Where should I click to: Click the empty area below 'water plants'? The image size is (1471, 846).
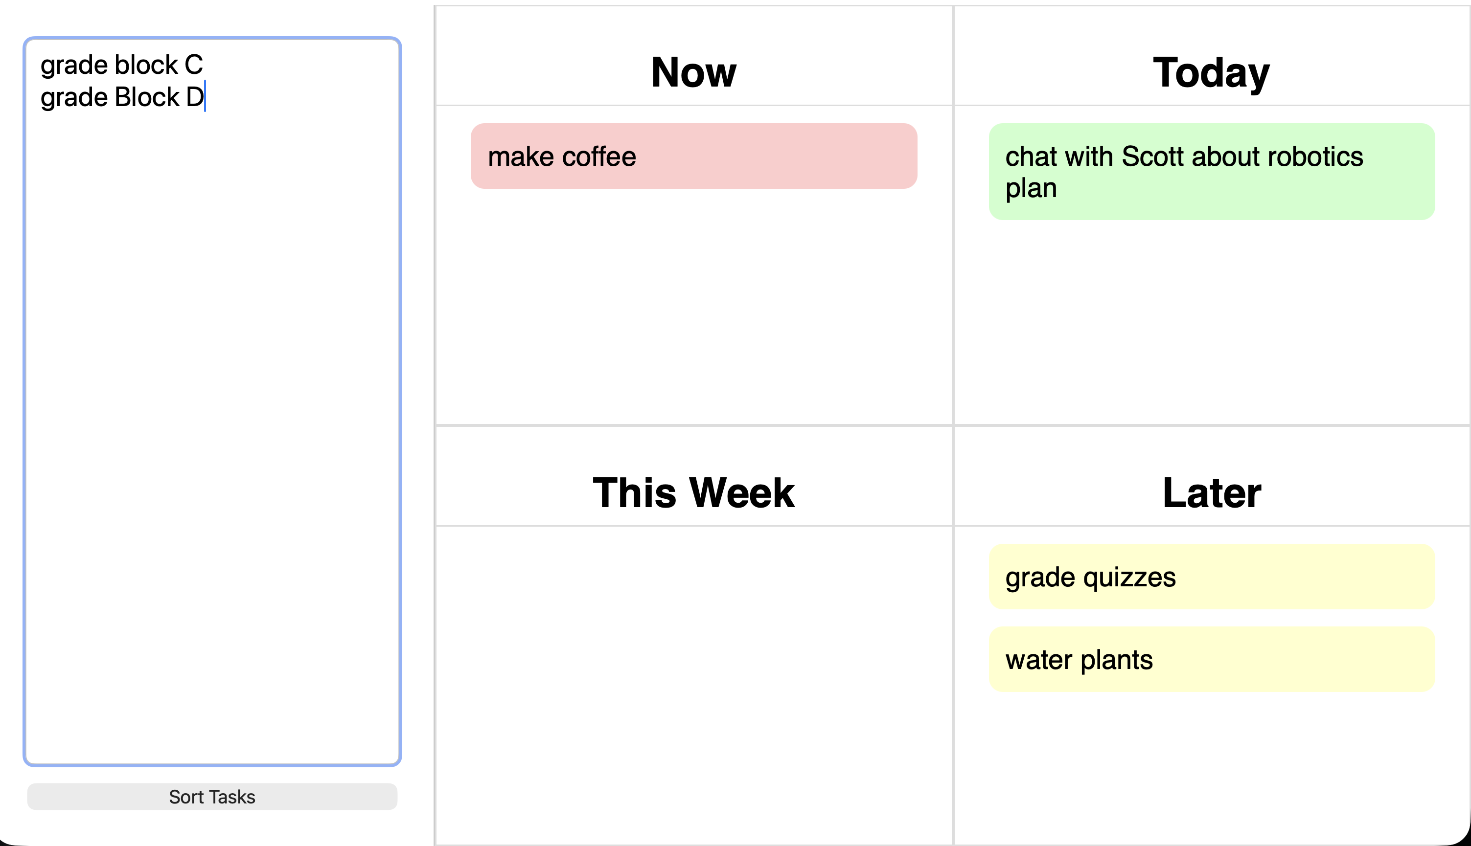click(1212, 756)
